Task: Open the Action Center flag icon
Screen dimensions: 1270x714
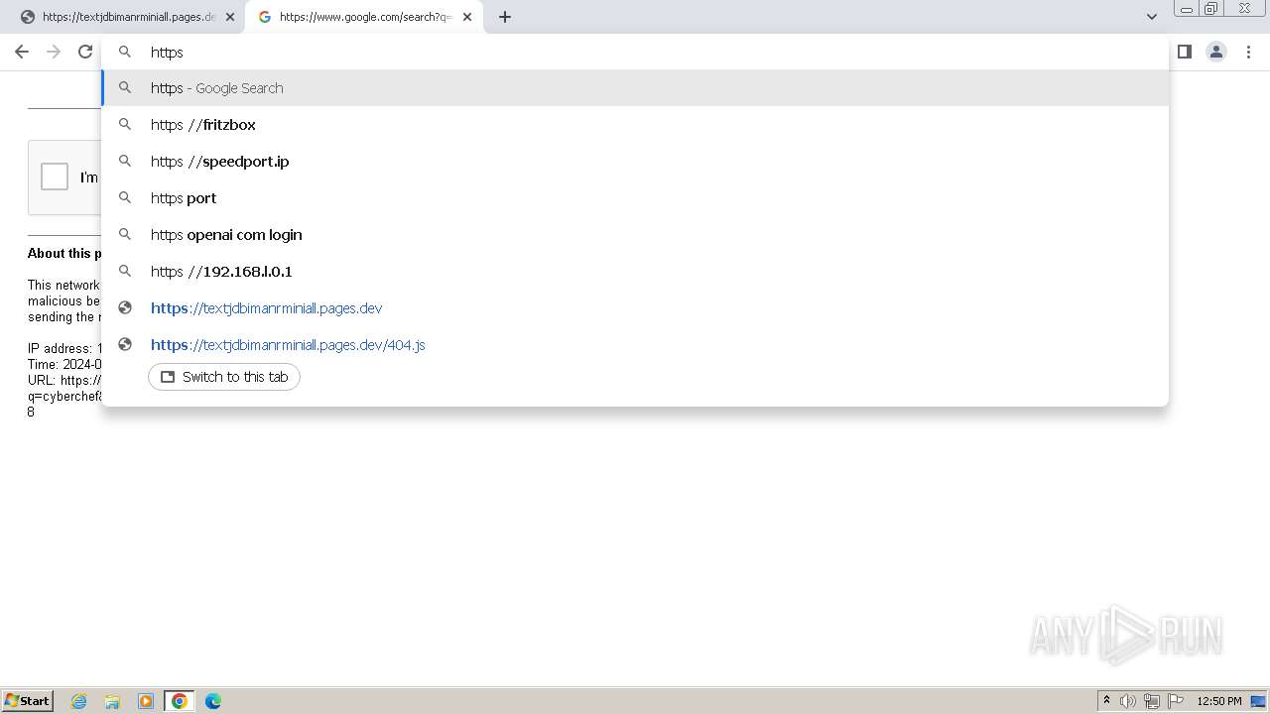Action: click(x=1176, y=701)
